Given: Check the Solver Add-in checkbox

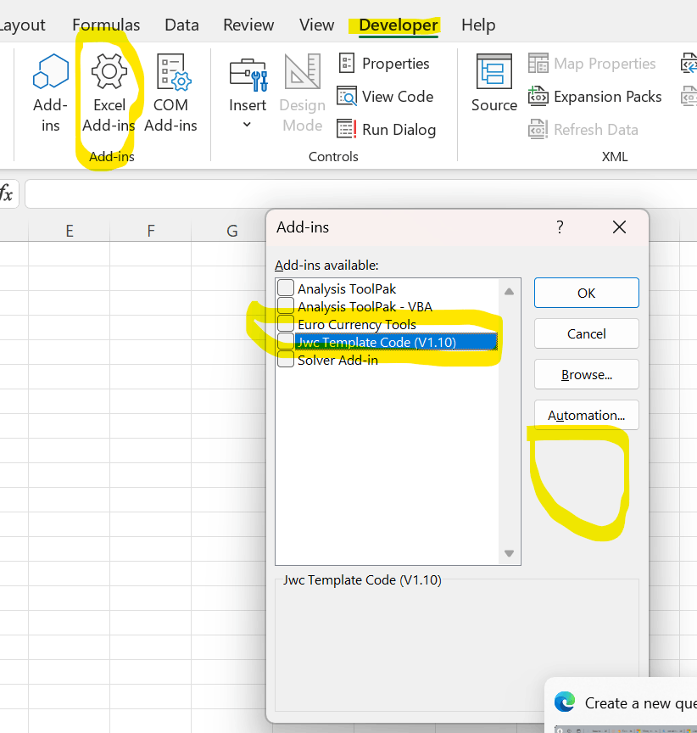Looking at the screenshot, I should coord(286,359).
